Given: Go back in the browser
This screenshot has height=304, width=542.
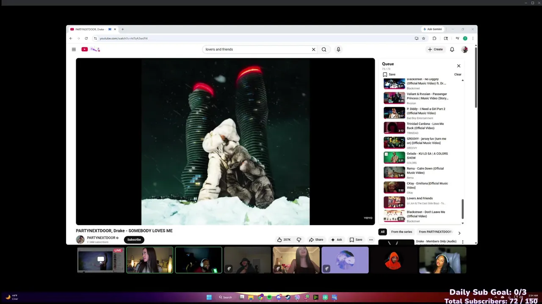Looking at the screenshot, I should coord(71,38).
